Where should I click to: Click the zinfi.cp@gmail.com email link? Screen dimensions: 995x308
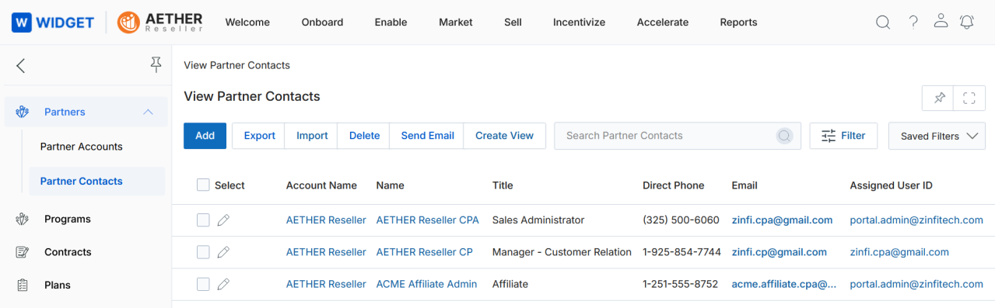[779, 252]
